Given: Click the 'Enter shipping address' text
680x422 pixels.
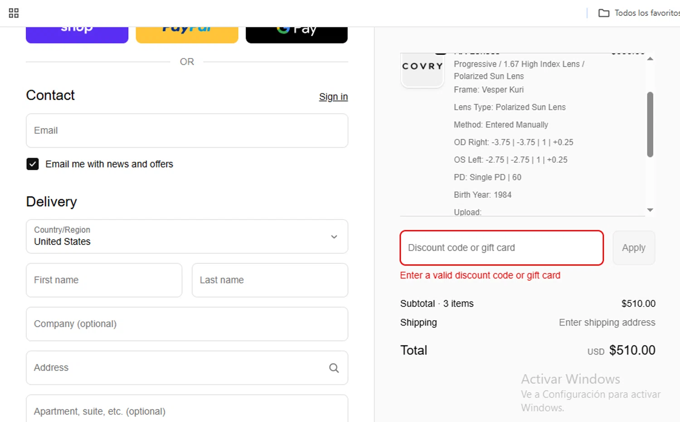Looking at the screenshot, I should (x=607, y=322).
